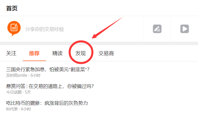Open the 悬赏问答 article about being scammed

click(x=50, y=86)
